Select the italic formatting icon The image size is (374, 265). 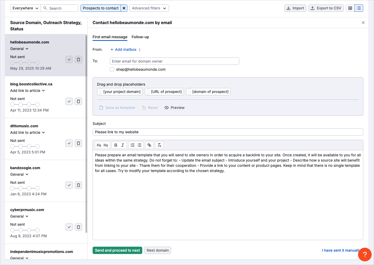tap(123, 145)
